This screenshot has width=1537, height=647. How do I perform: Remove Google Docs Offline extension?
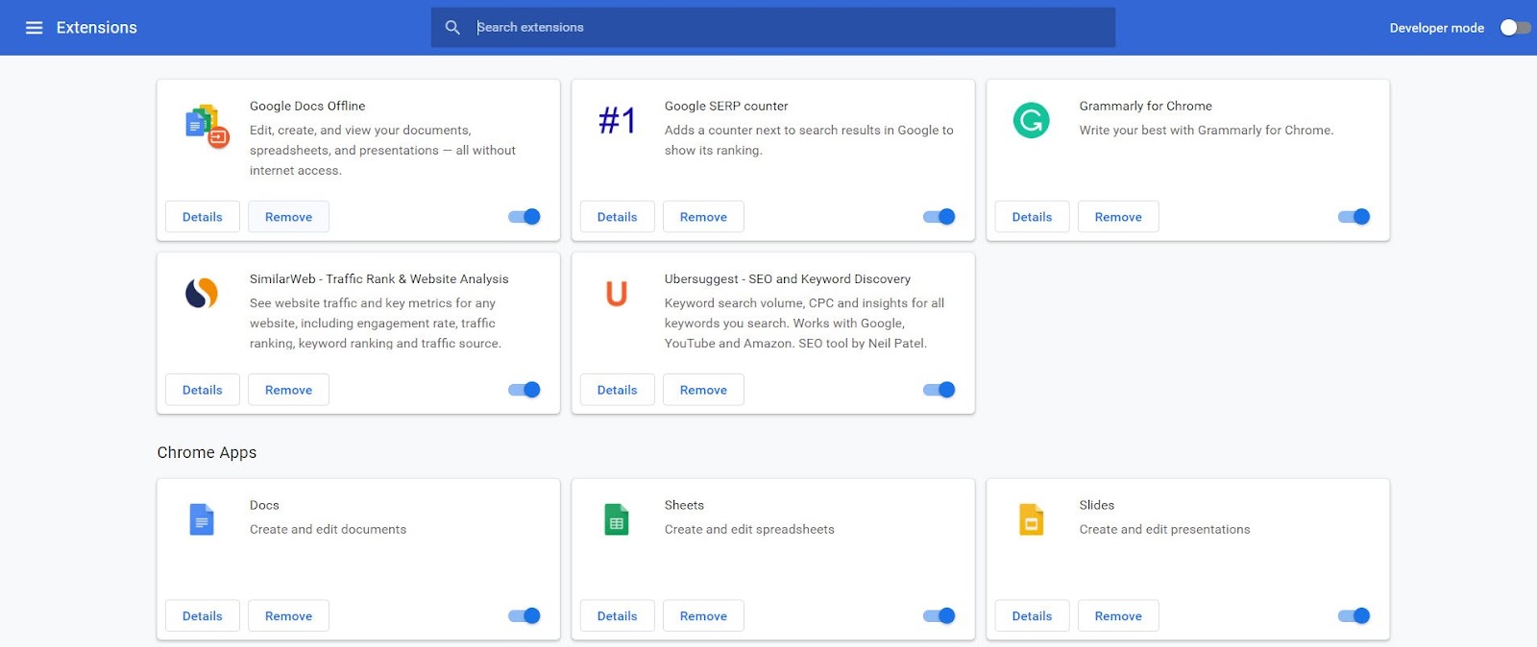[288, 217]
